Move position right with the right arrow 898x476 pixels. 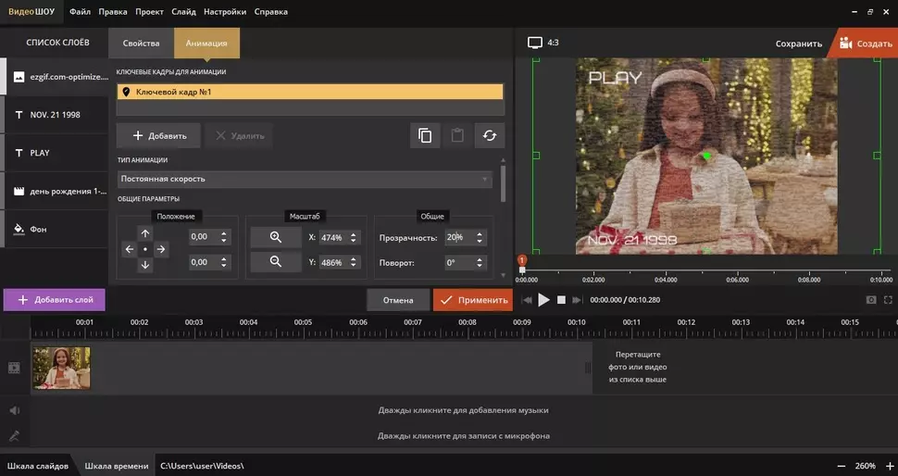click(x=161, y=249)
